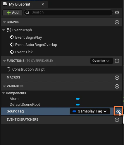The height and width of the screenshot is (145, 124).
Task: Click the Construction Script function icon
Action: (9, 69)
